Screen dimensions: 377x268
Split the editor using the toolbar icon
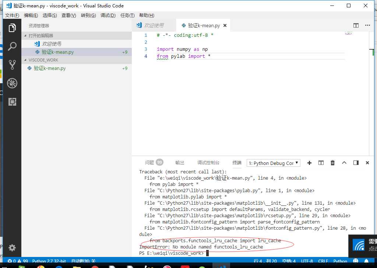(x=356, y=25)
